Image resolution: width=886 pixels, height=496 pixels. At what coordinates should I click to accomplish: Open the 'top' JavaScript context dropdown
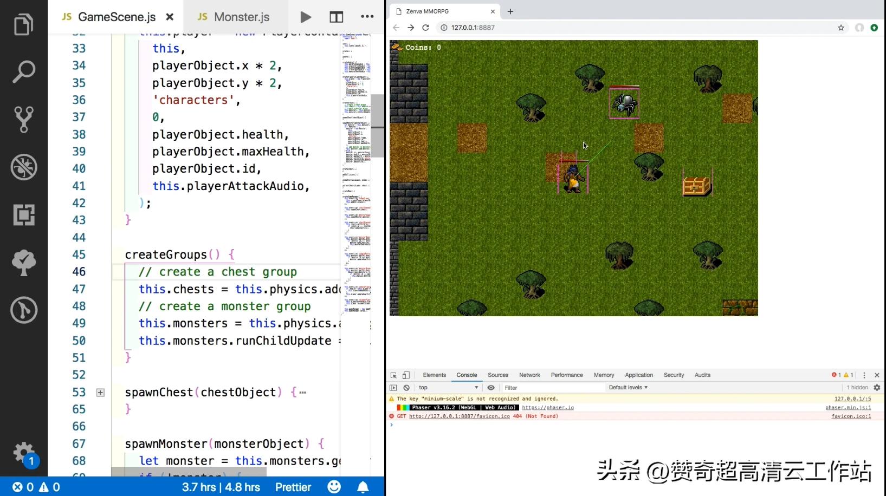449,388
